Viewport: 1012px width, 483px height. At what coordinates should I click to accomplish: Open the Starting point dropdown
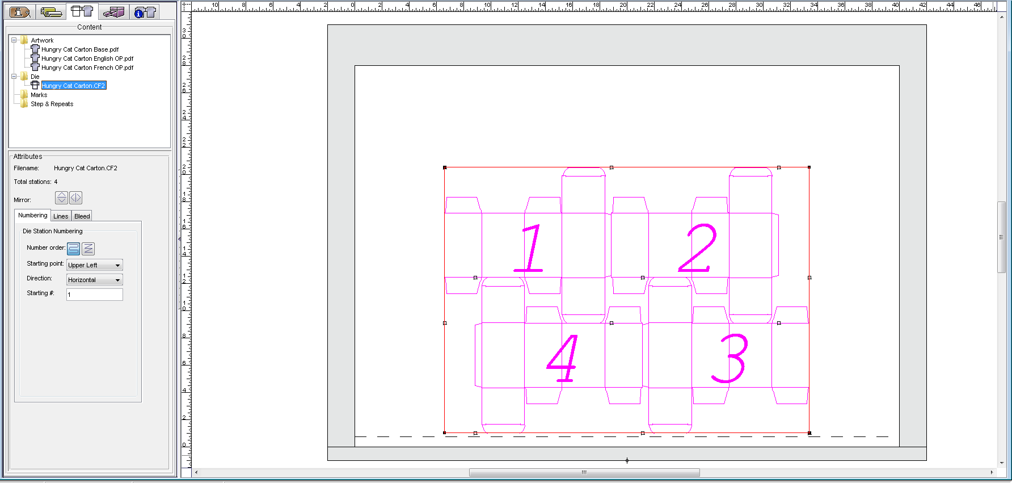(95, 265)
